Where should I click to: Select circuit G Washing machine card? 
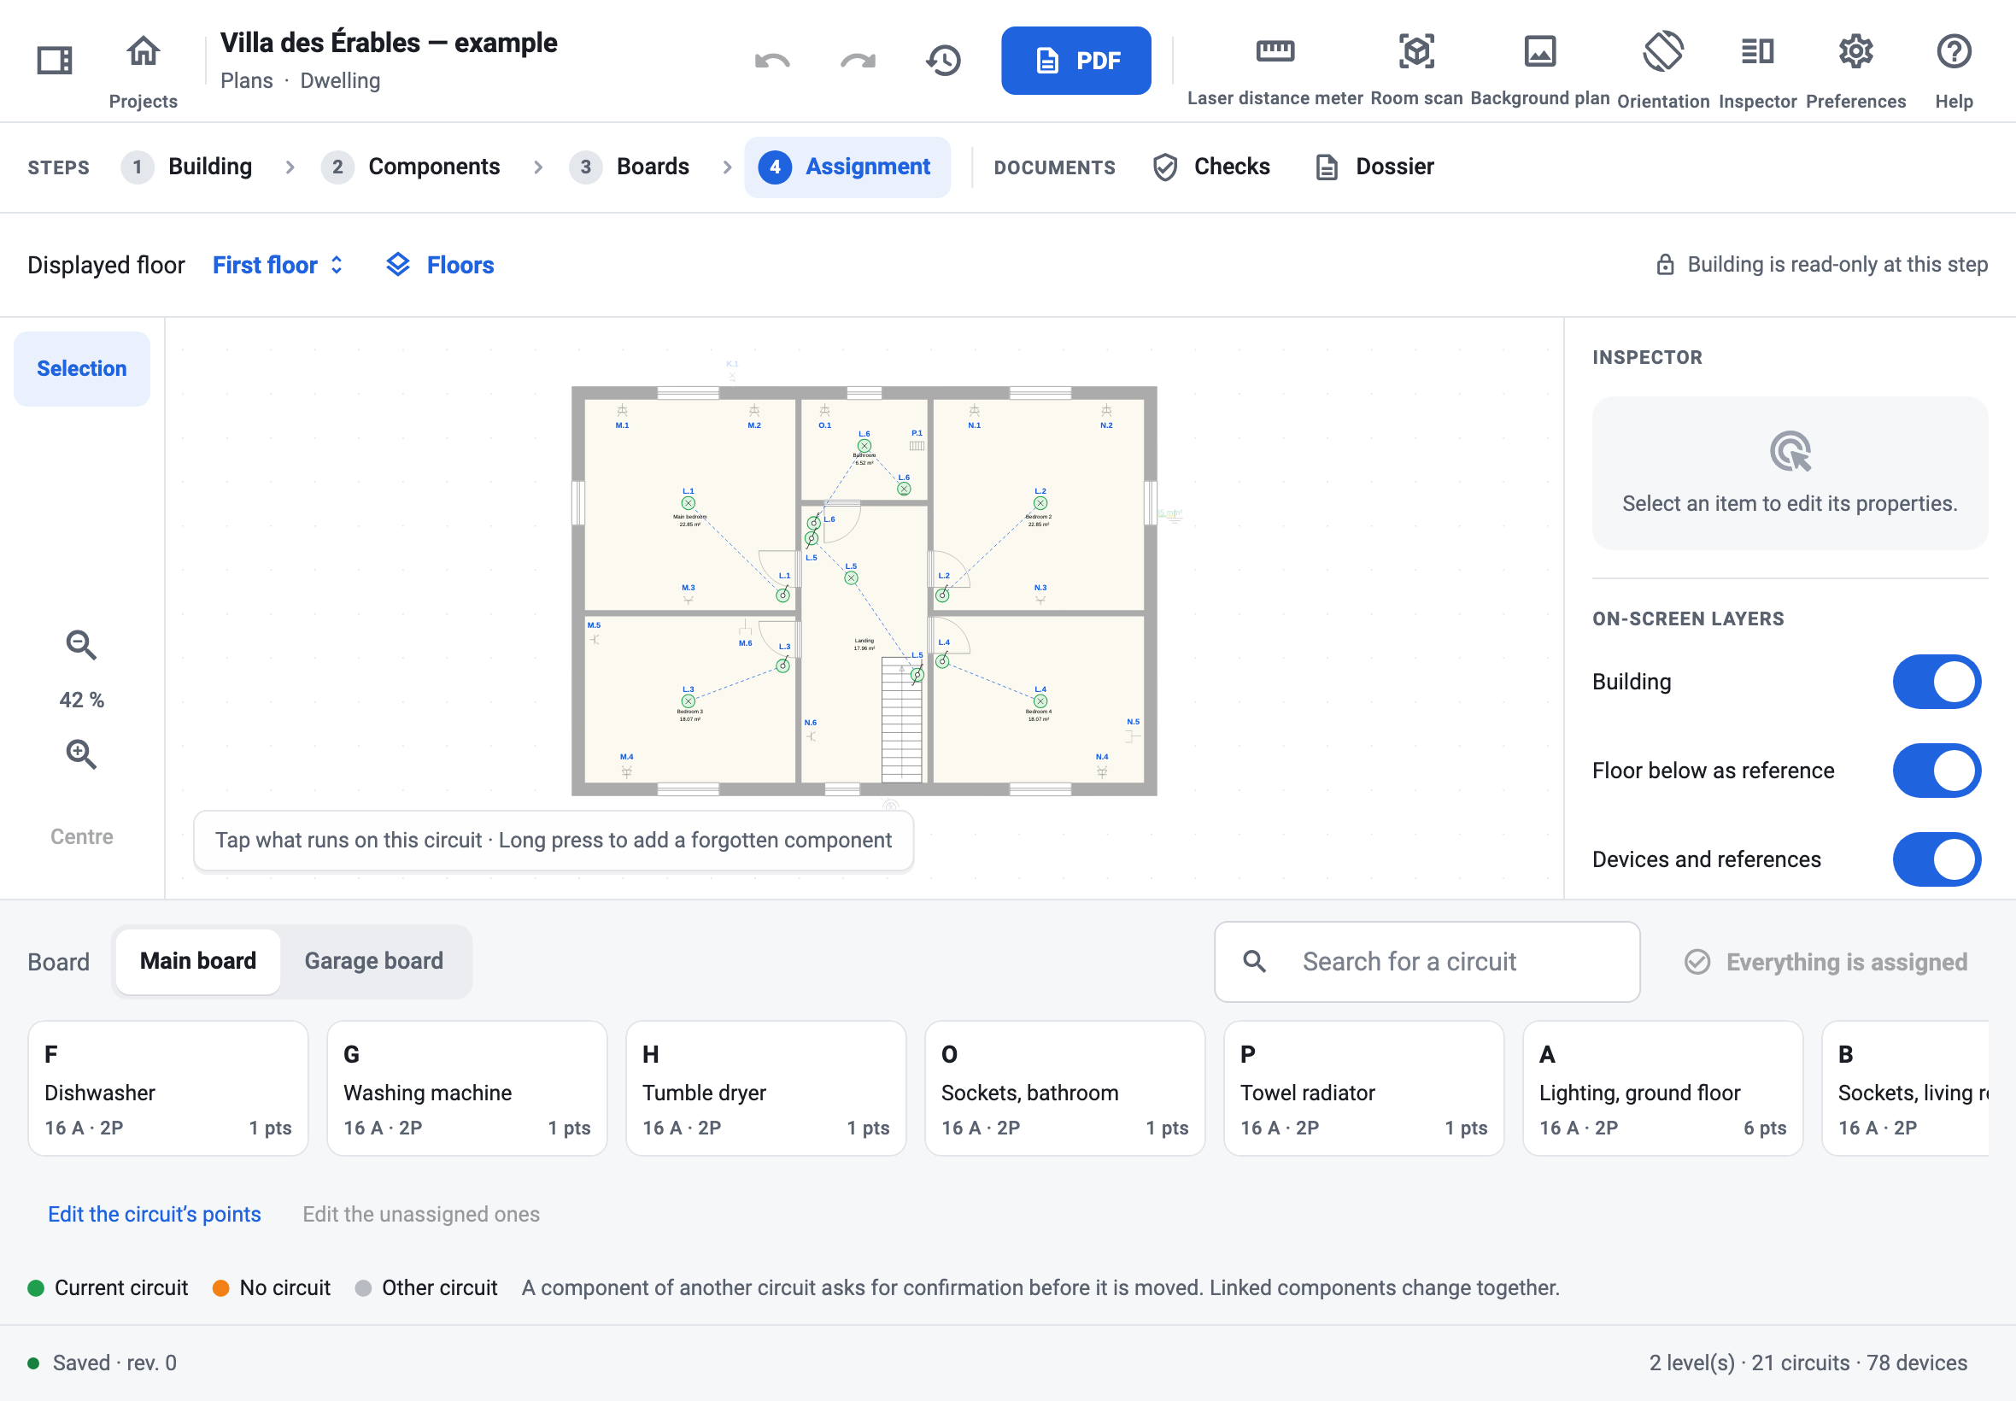tap(467, 1088)
